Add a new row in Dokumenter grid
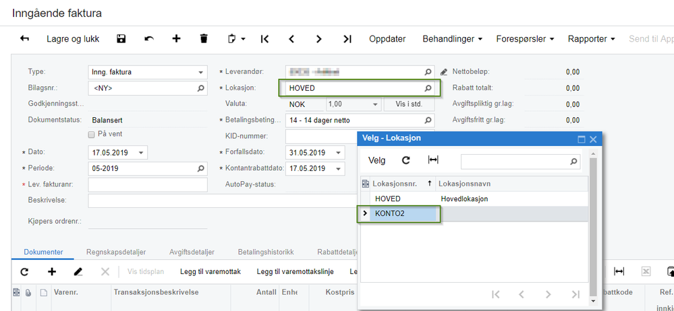Screen dimensions: 674x311 (51, 271)
